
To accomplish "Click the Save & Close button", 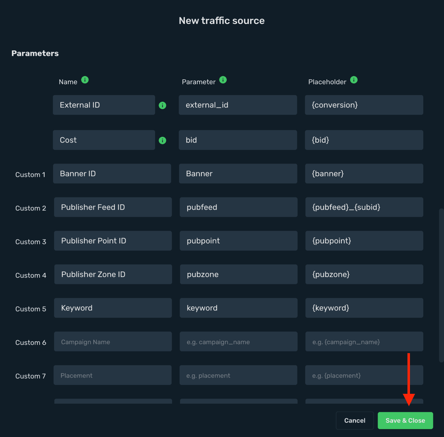I will pyautogui.click(x=405, y=420).
